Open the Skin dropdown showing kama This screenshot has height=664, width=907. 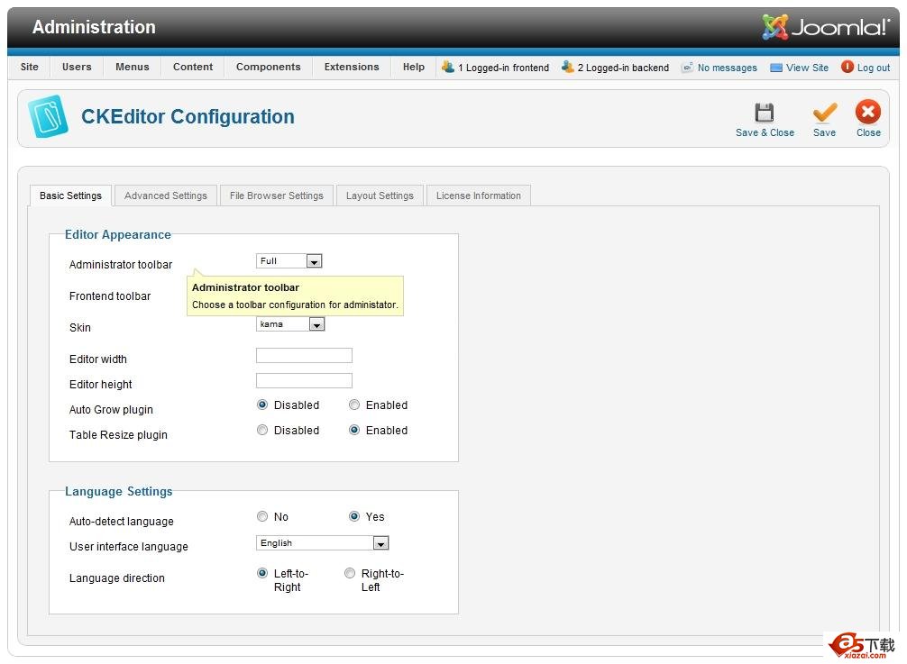[316, 324]
